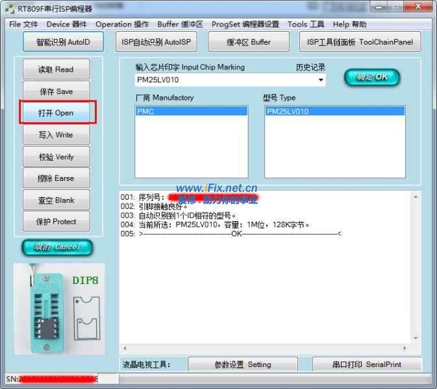Click the RT809F app icon in title bar

[9, 9]
